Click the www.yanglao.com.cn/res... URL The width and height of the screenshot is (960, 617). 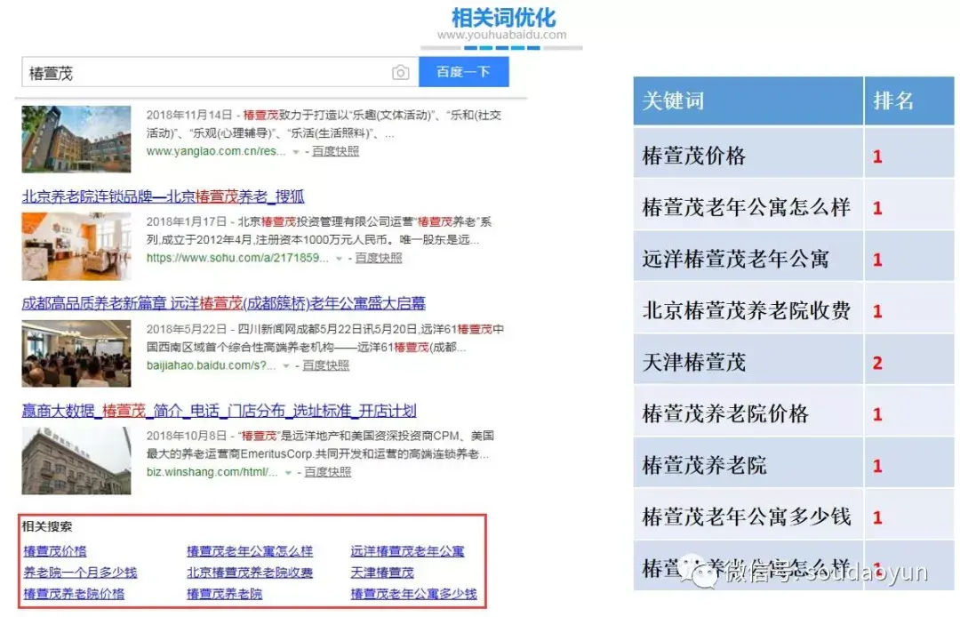(216, 151)
